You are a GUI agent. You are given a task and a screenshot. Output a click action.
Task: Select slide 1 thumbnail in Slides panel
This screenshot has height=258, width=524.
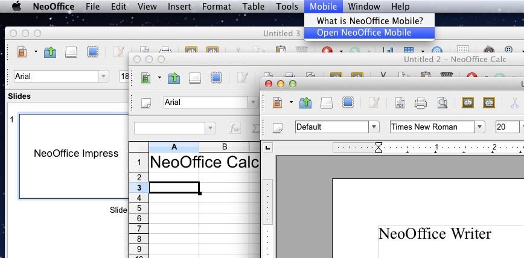74,156
